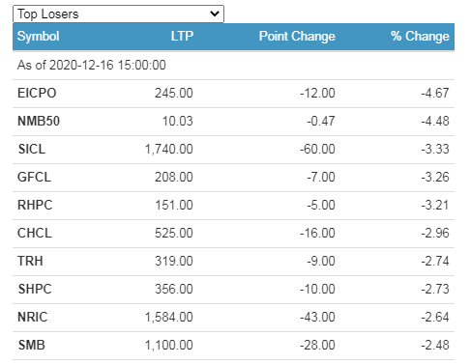Open the Top Losers dropdown
Screen dimensions: 471x364
(x=118, y=14)
